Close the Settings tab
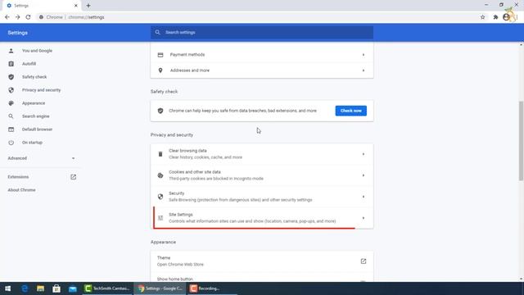Image resolution: width=524 pixels, height=295 pixels. pos(76,6)
